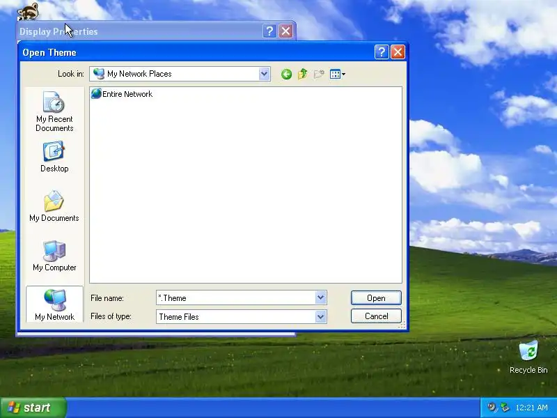Open the View Menu icon dropdown

point(338,74)
